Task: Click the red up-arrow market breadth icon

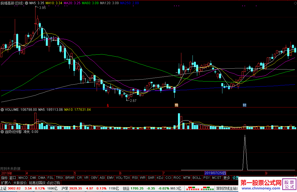Action: tap(193, 188)
